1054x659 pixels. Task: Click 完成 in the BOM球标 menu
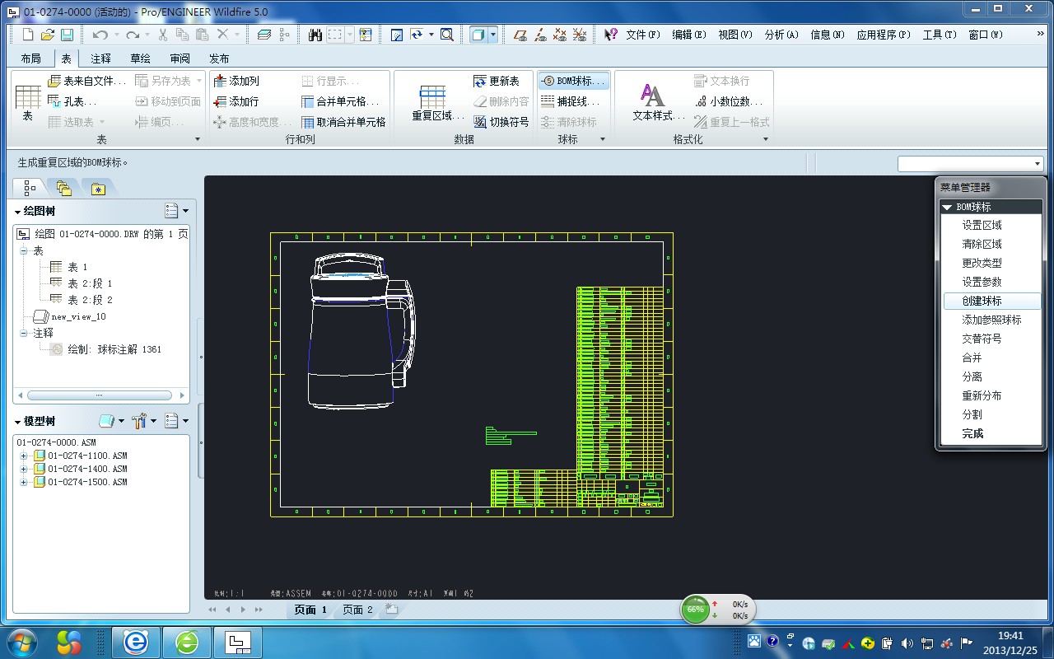coord(972,433)
